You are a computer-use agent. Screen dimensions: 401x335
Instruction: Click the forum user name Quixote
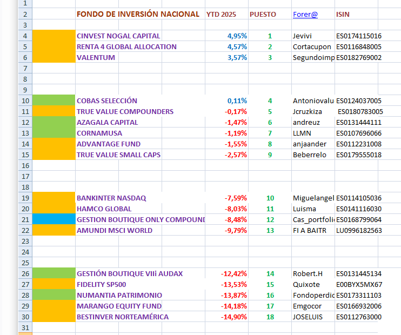point(306,284)
